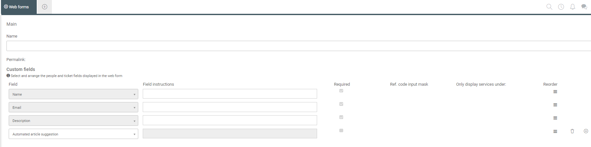Open the notifications bell icon
Image resolution: width=591 pixels, height=147 pixels.
573,7
